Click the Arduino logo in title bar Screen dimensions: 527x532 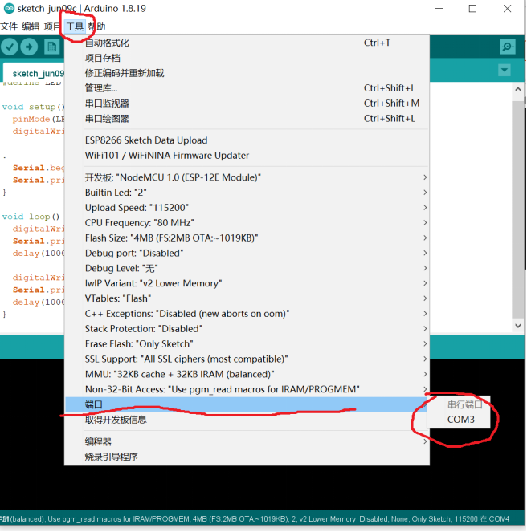[9, 8]
